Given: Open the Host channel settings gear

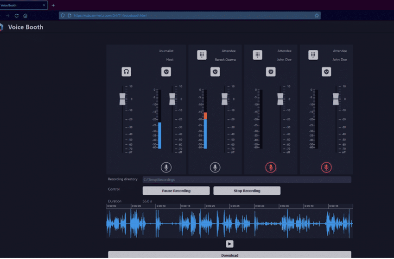Looking at the screenshot, I should [166, 72].
